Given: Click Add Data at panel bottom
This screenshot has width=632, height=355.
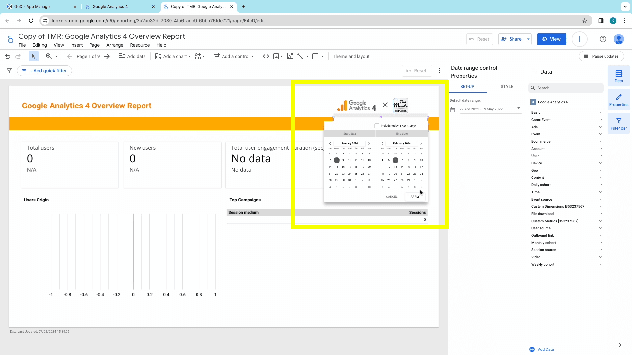Looking at the screenshot, I should (x=542, y=349).
